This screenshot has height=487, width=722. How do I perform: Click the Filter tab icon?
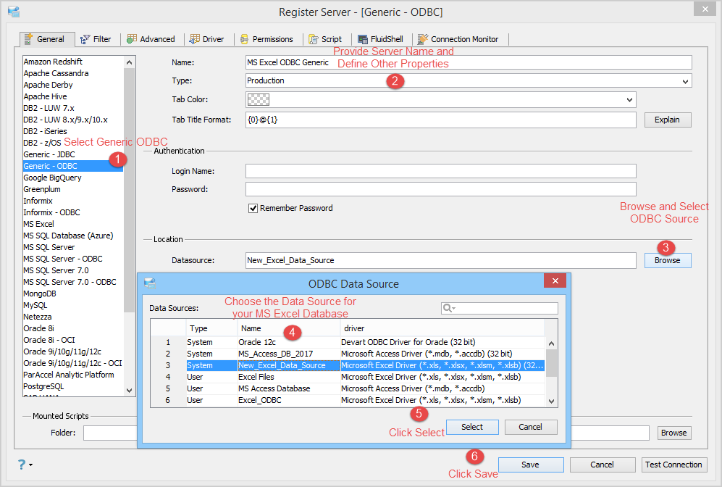(85, 39)
